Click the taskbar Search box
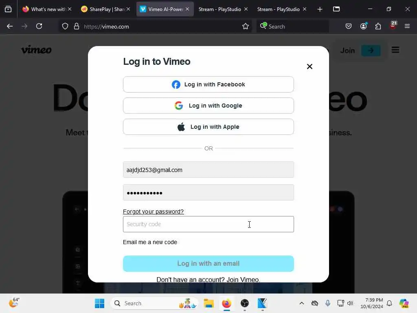 pyautogui.click(x=154, y=303)
